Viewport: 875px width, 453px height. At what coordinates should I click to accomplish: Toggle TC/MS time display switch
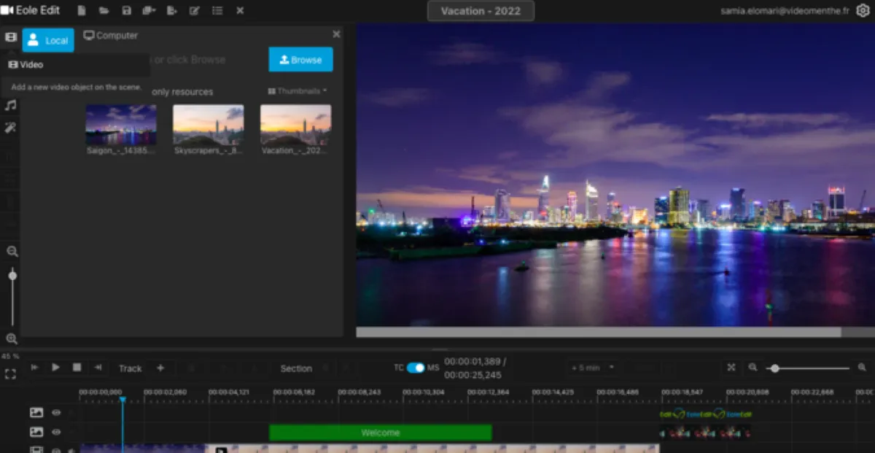416,368
